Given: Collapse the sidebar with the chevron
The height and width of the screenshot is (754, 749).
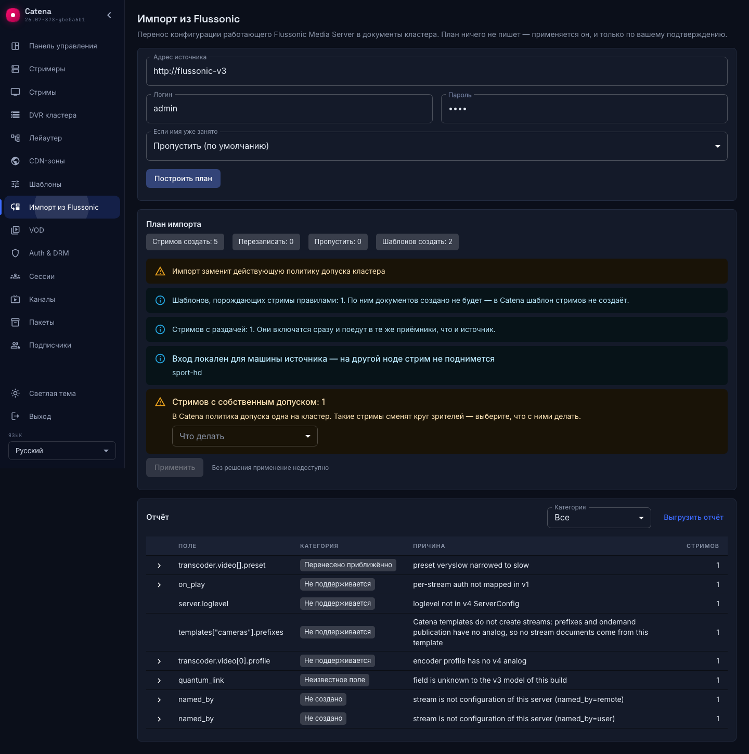Looking at the screenshot, I should [109, 15].
